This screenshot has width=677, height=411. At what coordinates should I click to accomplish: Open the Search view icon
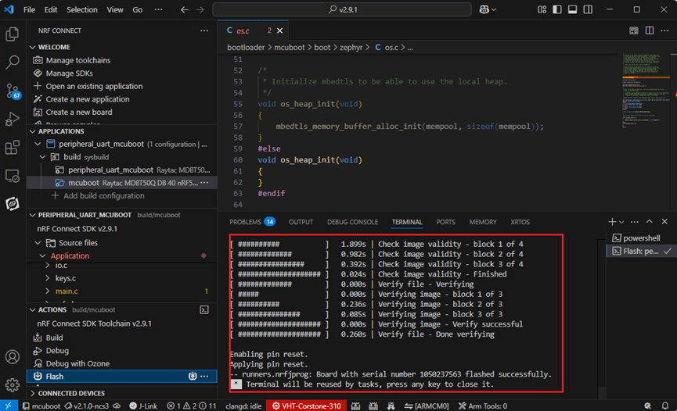click(13, 62)
